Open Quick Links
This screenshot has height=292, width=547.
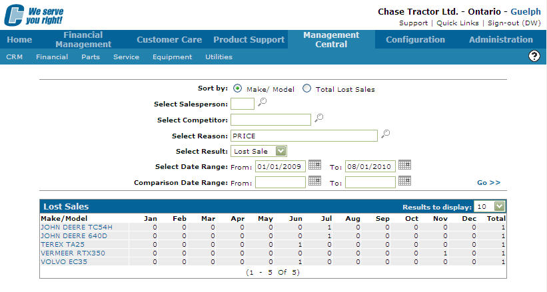point(458,23)
